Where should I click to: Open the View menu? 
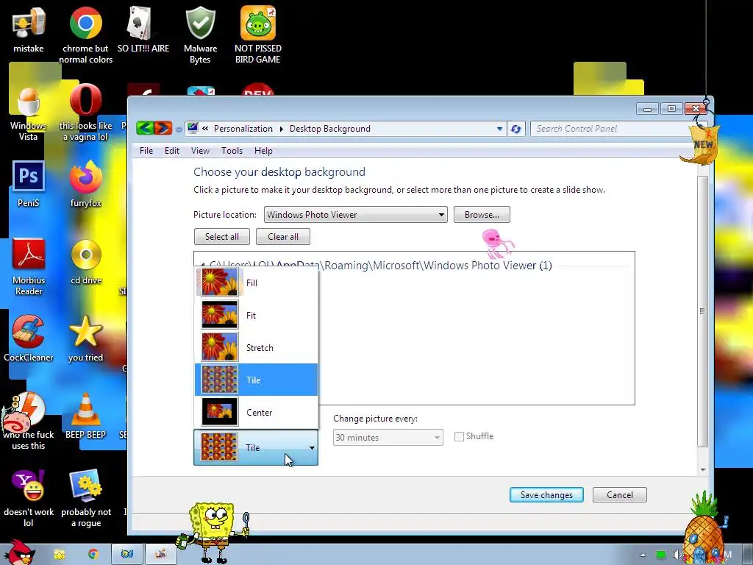200,150
